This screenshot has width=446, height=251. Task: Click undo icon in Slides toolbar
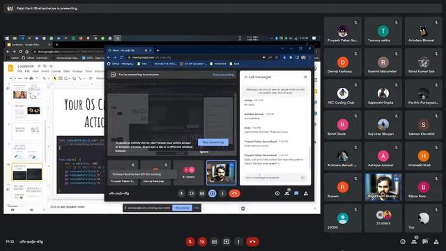tap(20, 78)
